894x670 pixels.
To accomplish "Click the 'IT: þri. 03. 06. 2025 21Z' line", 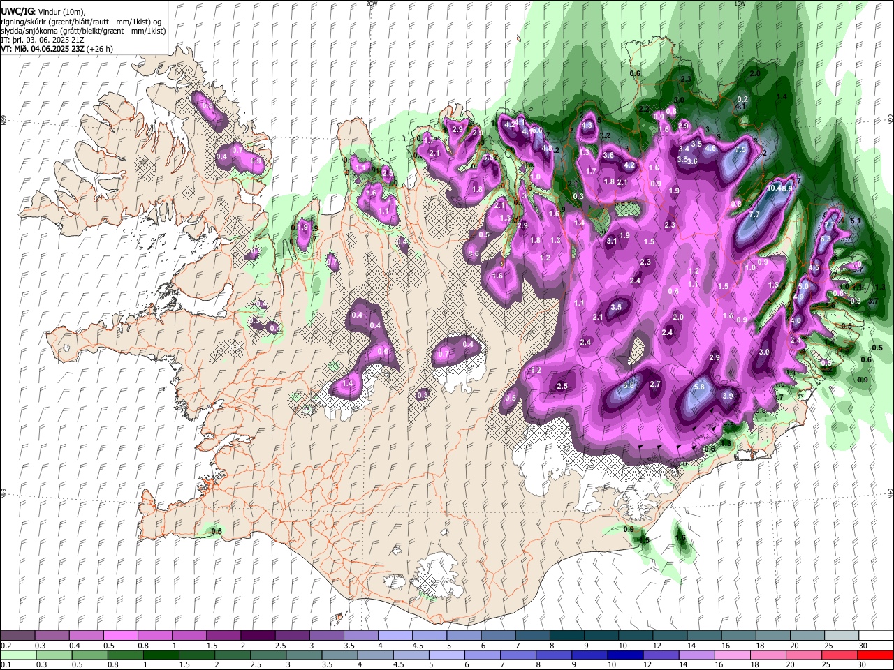I will [43, 40].
